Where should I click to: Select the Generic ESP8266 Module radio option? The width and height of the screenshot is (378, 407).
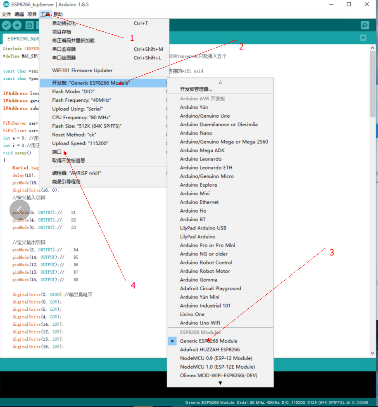[220, 341]
